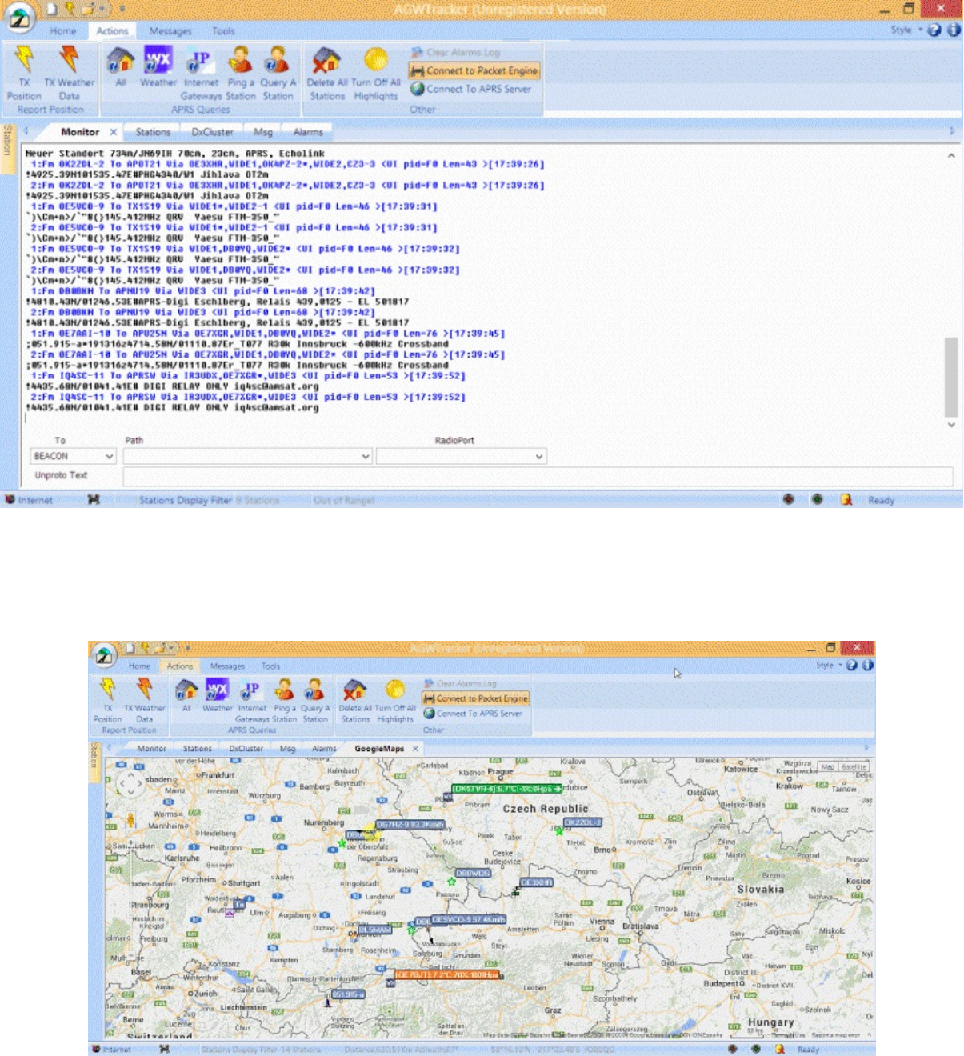Click Turn Off All Highlights in bottom window

click(x=395, y=690)
